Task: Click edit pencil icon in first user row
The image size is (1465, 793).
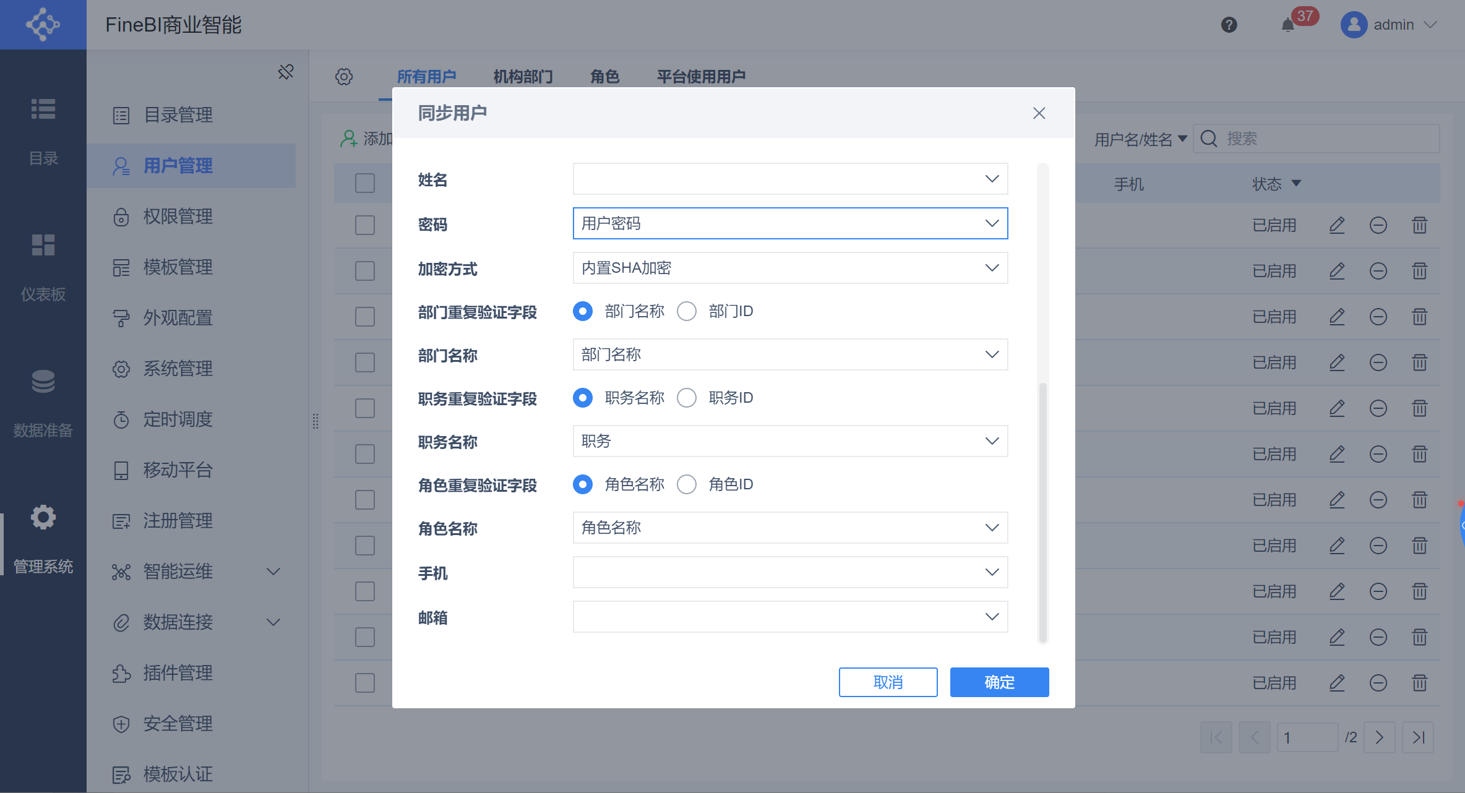Action: [x=1337, y=225]
